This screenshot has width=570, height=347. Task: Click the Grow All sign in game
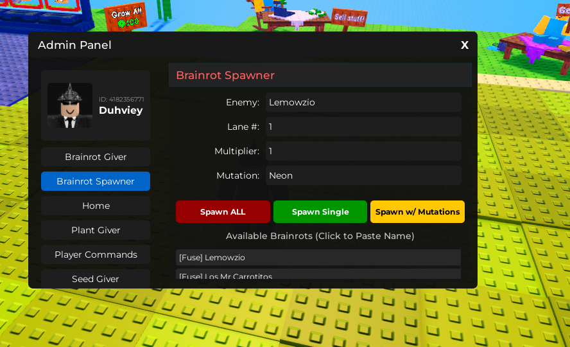coord(126,17)
